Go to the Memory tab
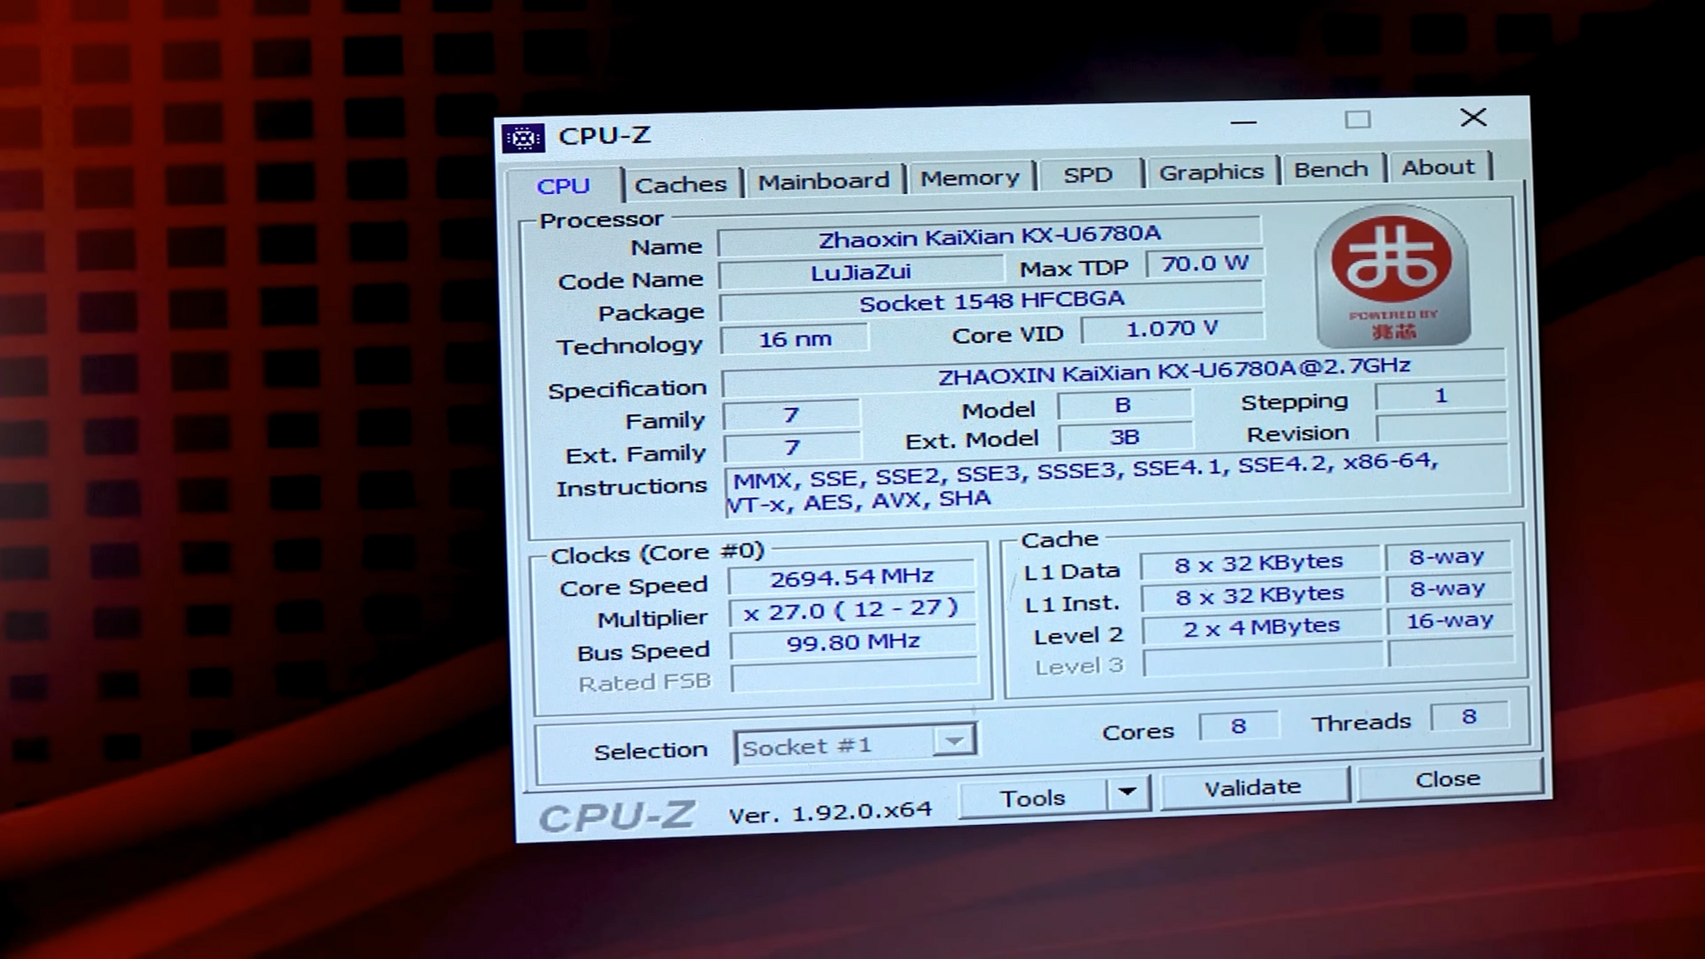 970,177
